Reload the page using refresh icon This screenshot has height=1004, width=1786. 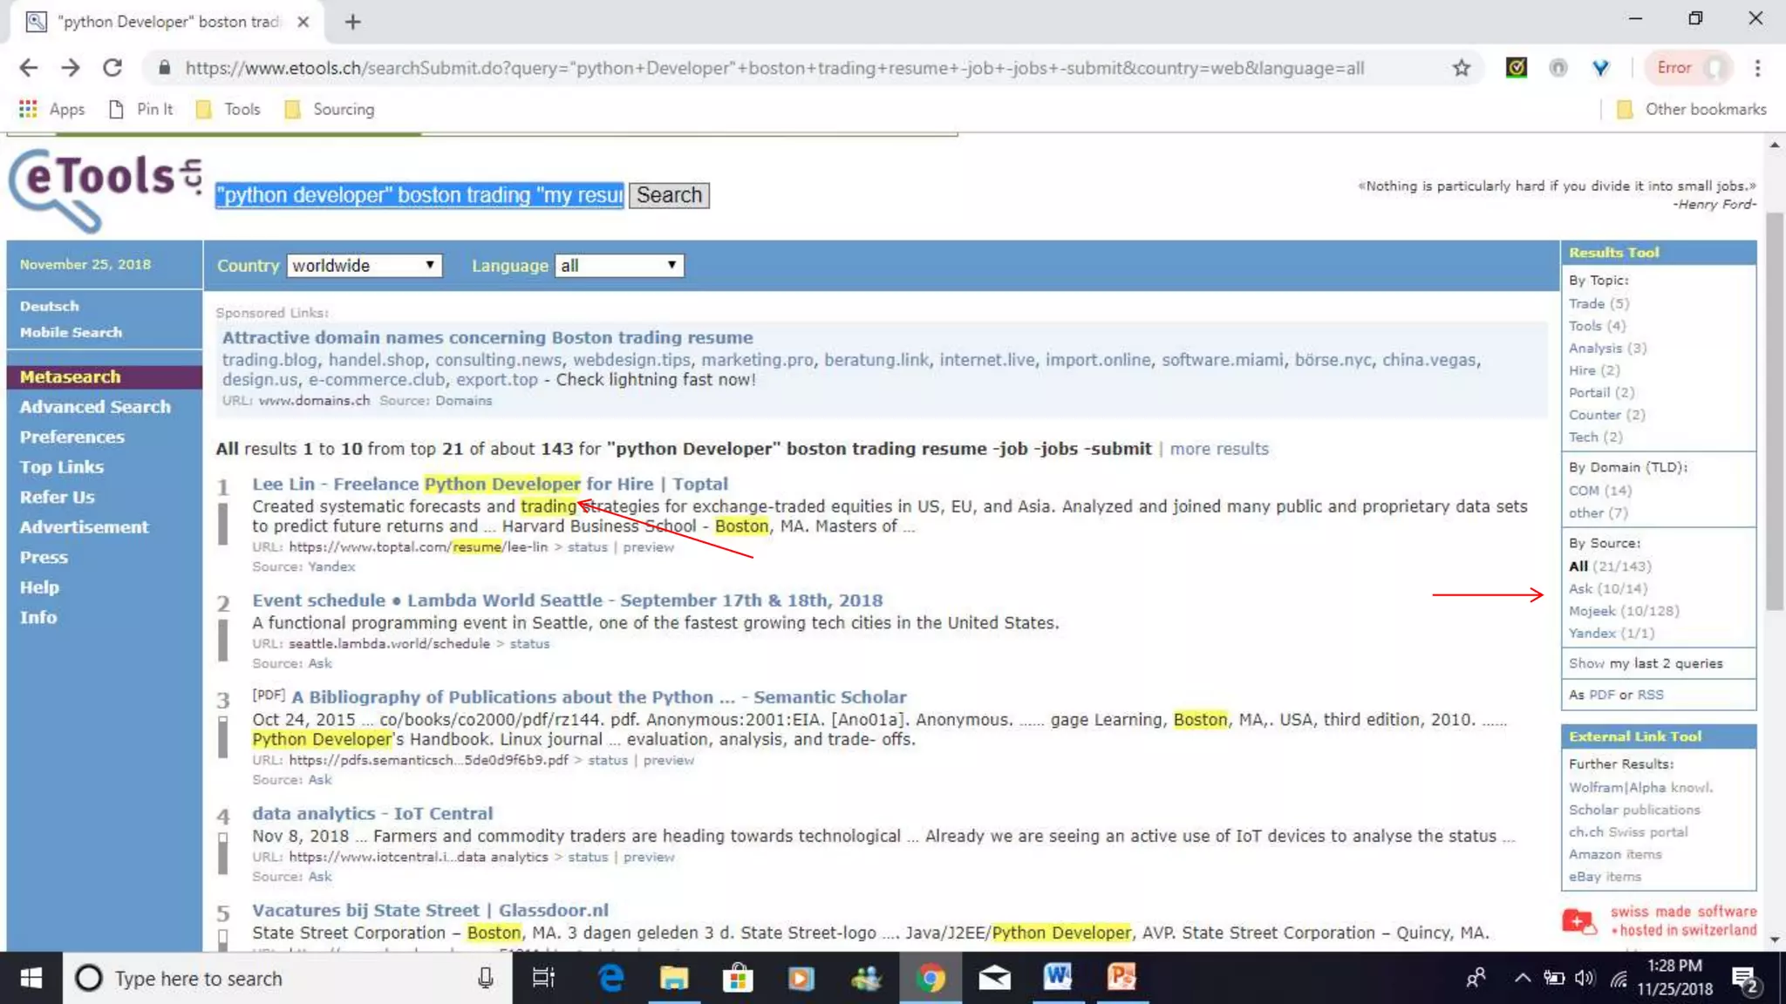coord(112,68)
